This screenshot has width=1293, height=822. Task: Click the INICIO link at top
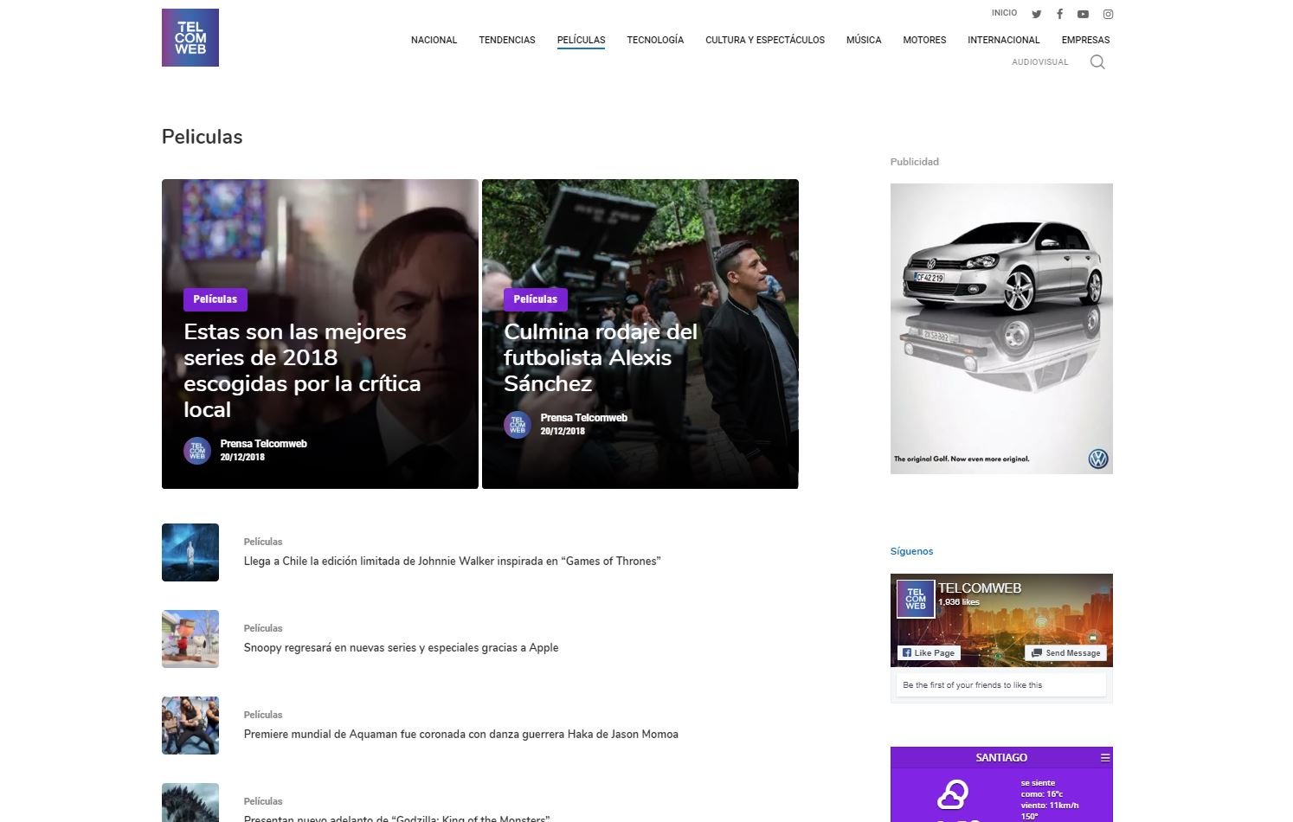coord(1005,13)
